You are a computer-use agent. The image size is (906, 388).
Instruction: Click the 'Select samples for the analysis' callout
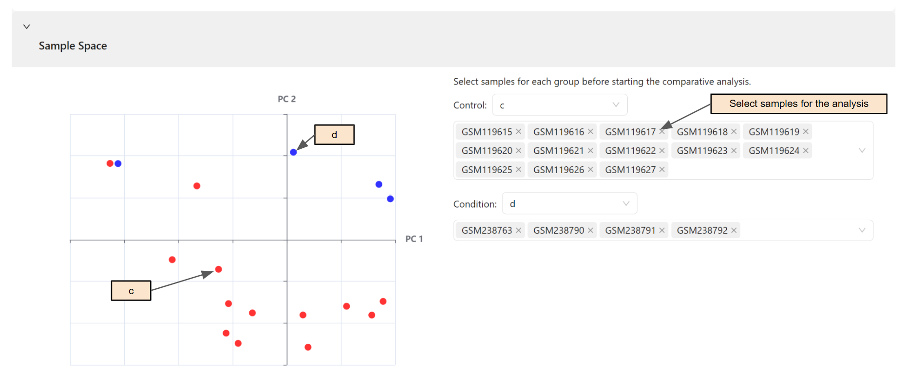[798, 104]
